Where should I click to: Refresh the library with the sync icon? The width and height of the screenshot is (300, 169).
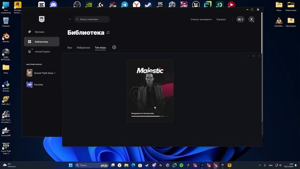click(108, 32)
